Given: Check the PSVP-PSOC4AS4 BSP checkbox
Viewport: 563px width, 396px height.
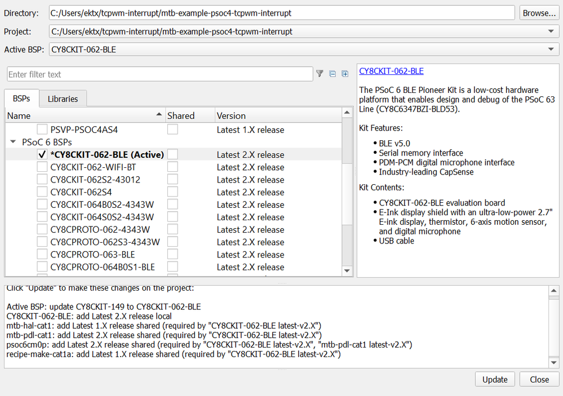Looking at the screenshot, I should pos(42,130).
